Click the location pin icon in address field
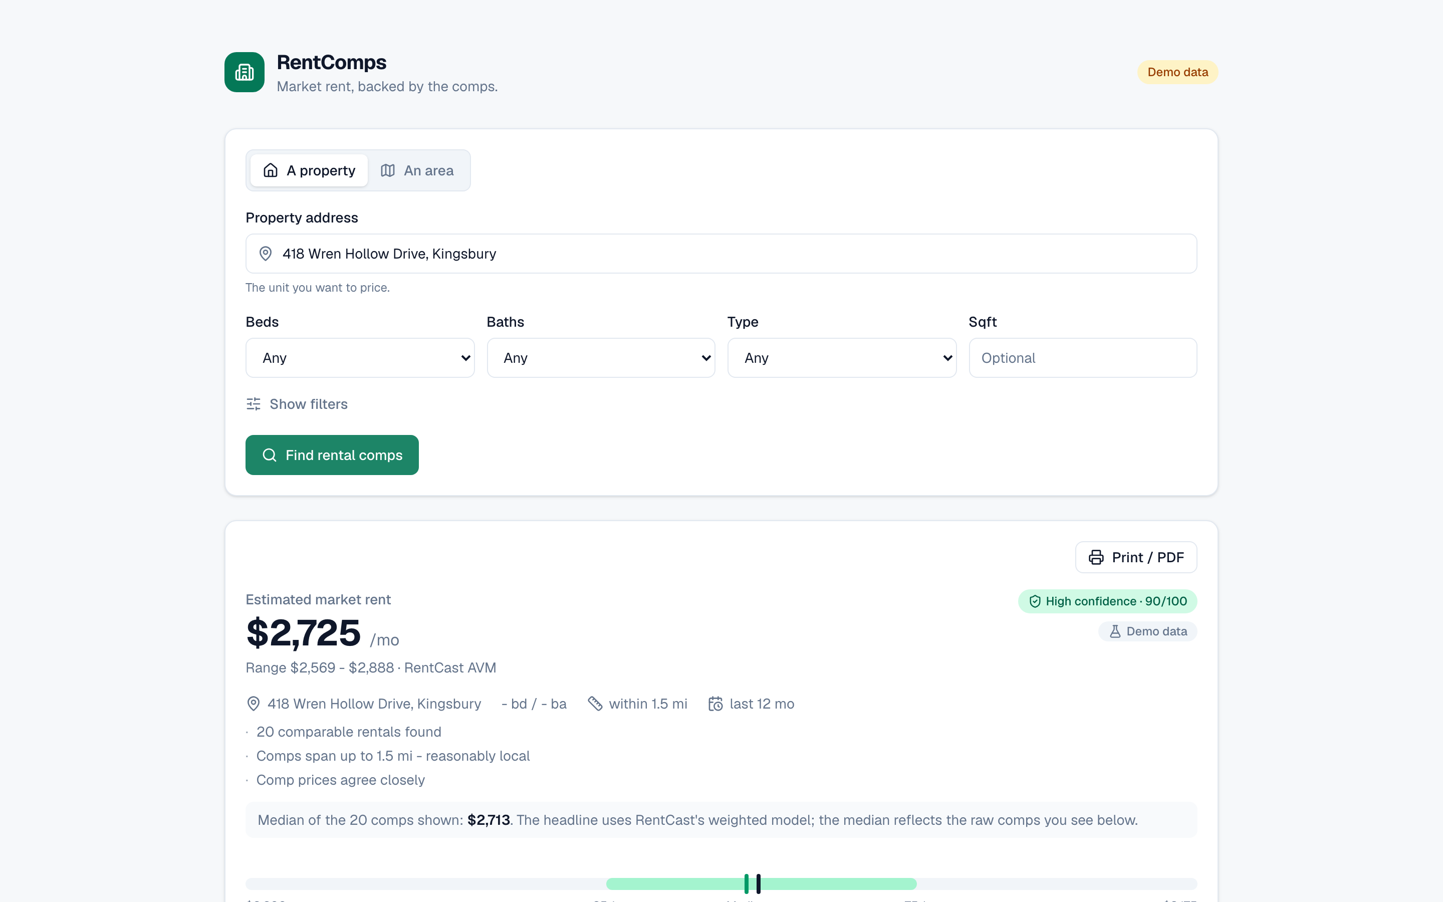 click(266, 254)
